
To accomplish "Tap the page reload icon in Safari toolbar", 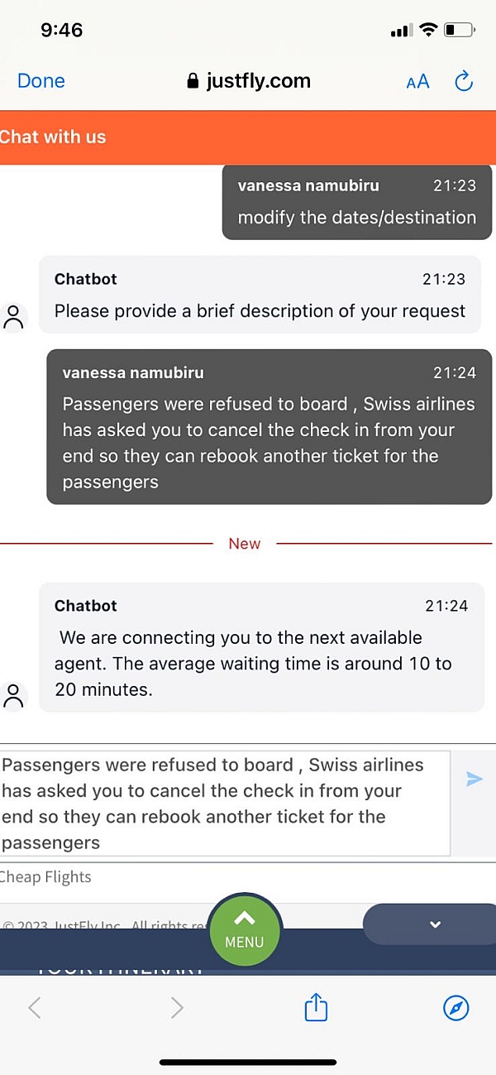I will coord(463,81).
